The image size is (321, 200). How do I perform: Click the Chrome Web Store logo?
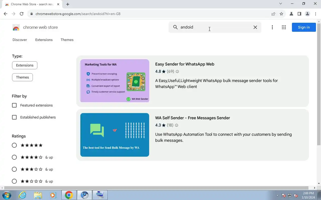coord(16,27)
